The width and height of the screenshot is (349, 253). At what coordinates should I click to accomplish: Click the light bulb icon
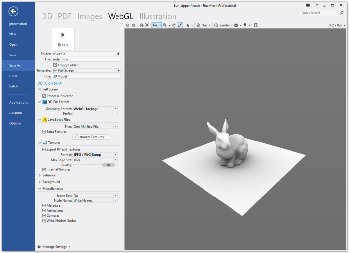[245, 25]
